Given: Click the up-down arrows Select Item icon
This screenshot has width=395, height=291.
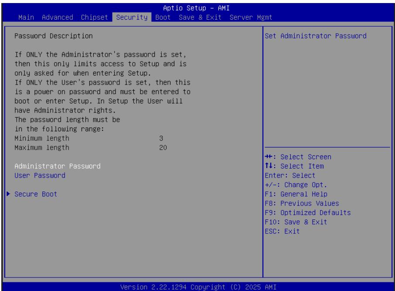Looking at the screenshot, I should [x=269, y=166].
